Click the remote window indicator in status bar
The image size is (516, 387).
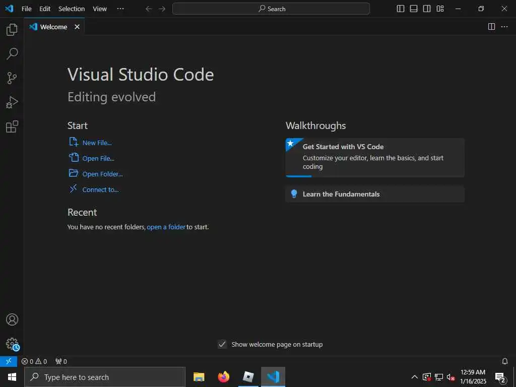[9, 361]
